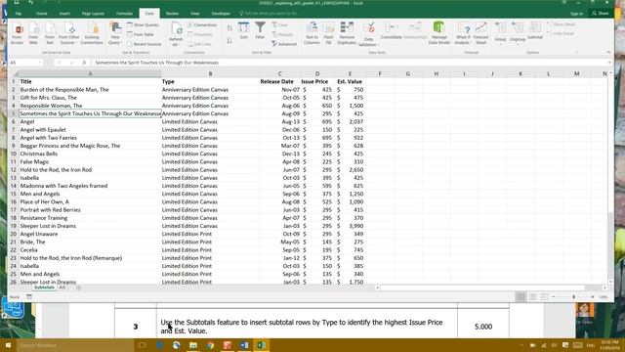Click the Remove Duplicates icon
Screen dimensions: 625x352
coord(347,33)
